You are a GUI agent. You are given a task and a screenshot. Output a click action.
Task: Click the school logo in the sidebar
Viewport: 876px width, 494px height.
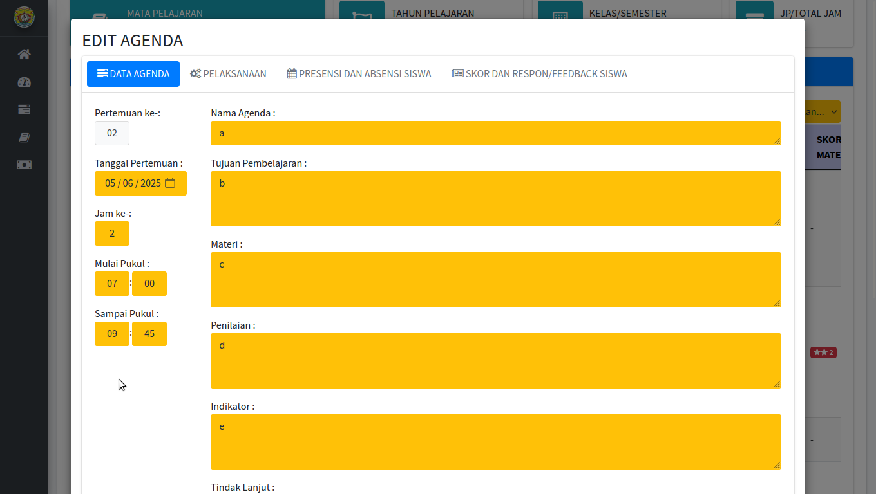[x=24, y=17]
